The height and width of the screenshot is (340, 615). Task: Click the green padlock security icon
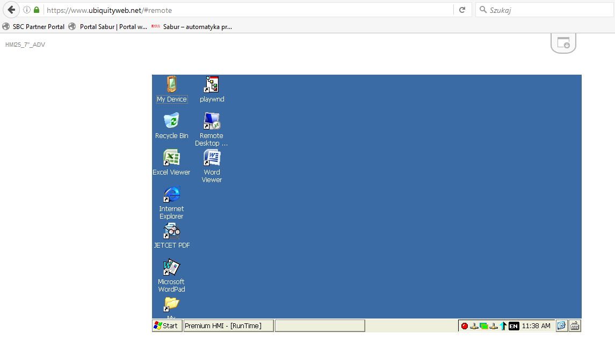pyautogui.click(x=37, y=10)
